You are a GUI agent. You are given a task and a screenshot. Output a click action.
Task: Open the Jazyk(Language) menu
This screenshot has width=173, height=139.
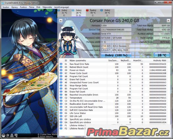pos(61,7)
